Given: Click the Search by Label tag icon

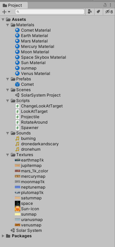Looking at the screenshot, I should tap(98, 12).
